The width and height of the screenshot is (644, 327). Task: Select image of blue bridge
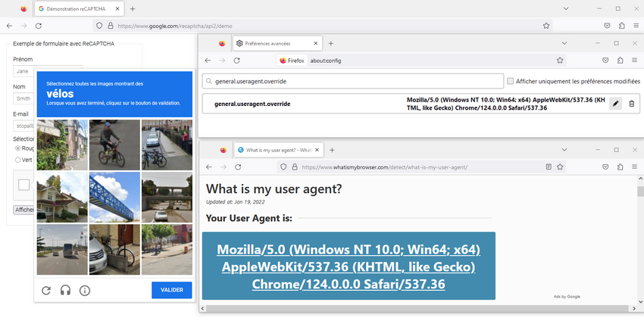click(x=114, y=197)
